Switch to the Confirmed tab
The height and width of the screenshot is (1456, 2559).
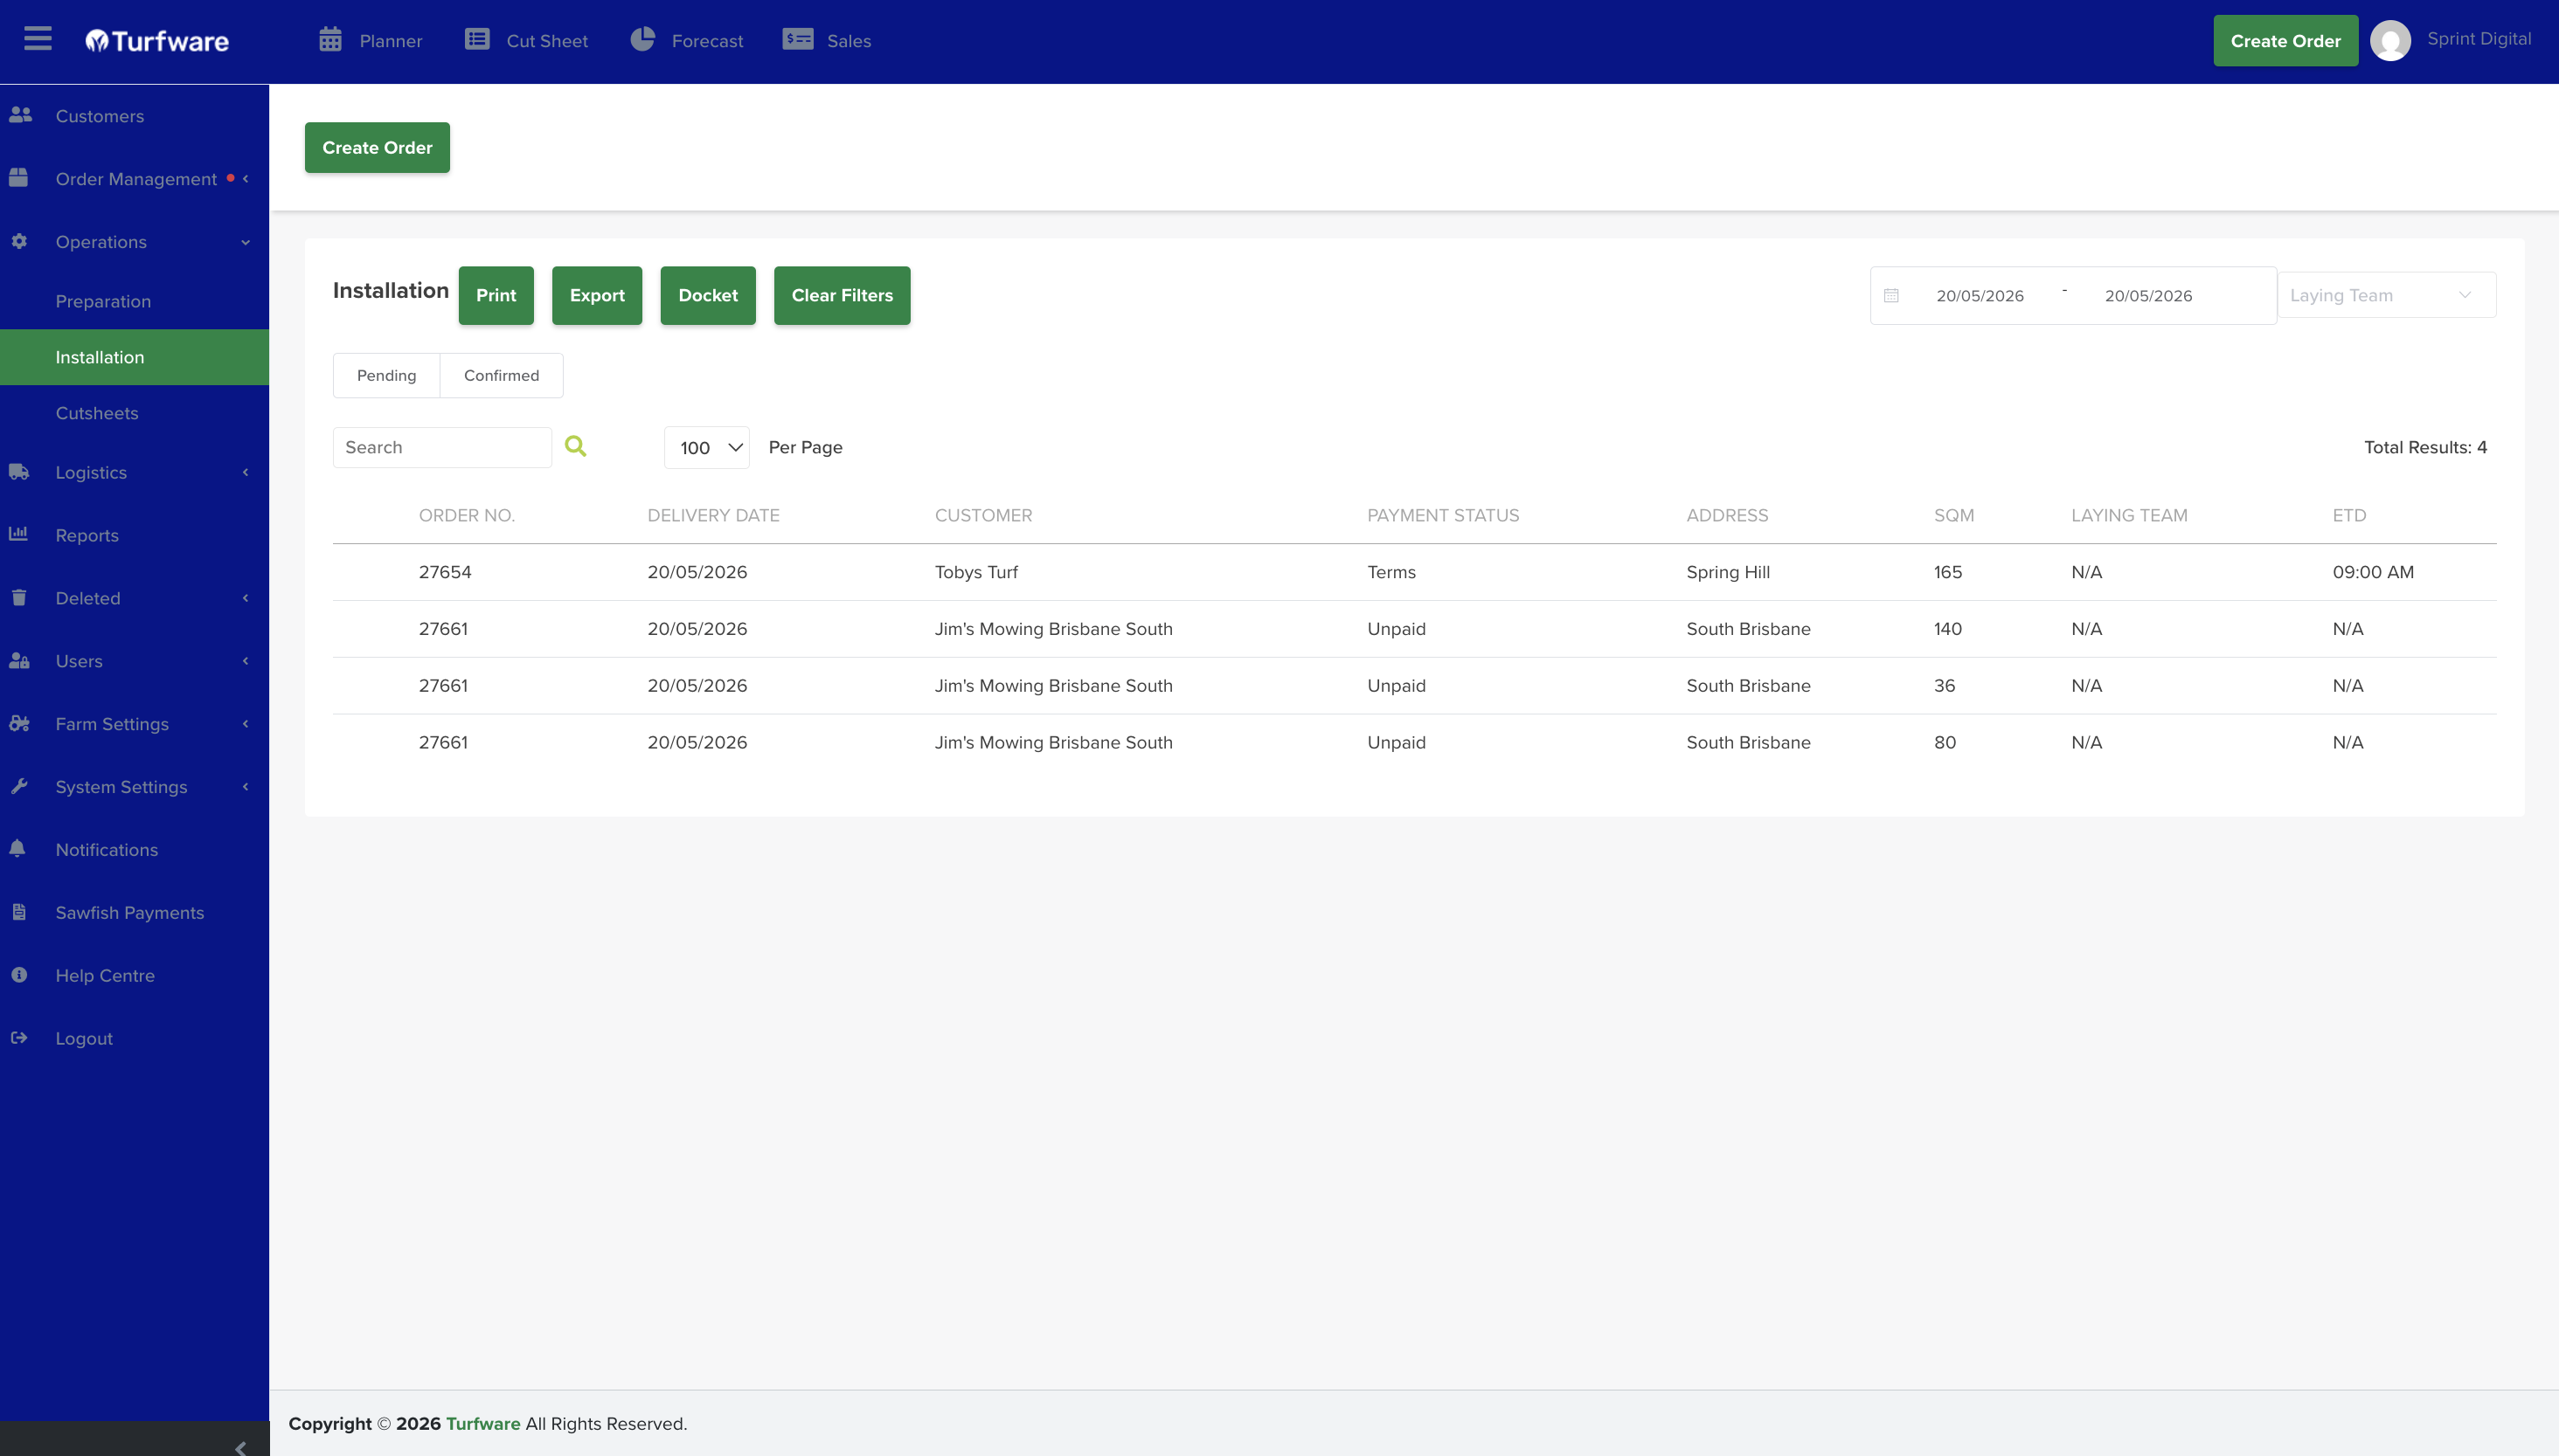tap(501, 375)
